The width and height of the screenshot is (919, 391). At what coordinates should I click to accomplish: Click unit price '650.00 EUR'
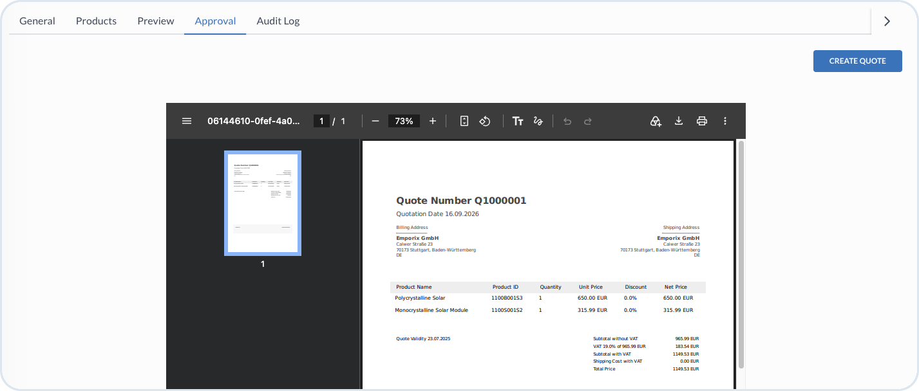(x=592, y=298)
